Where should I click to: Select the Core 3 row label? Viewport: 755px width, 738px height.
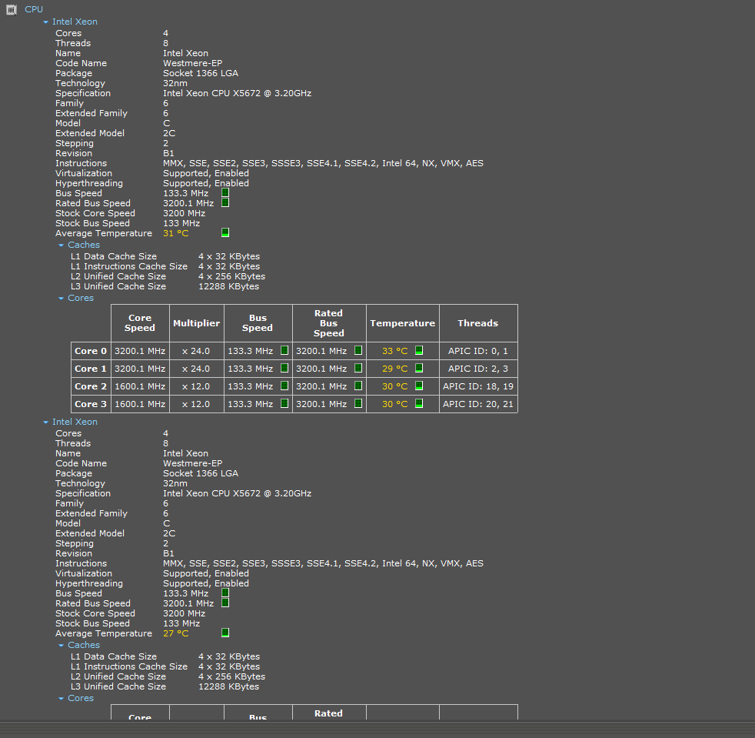91,404
